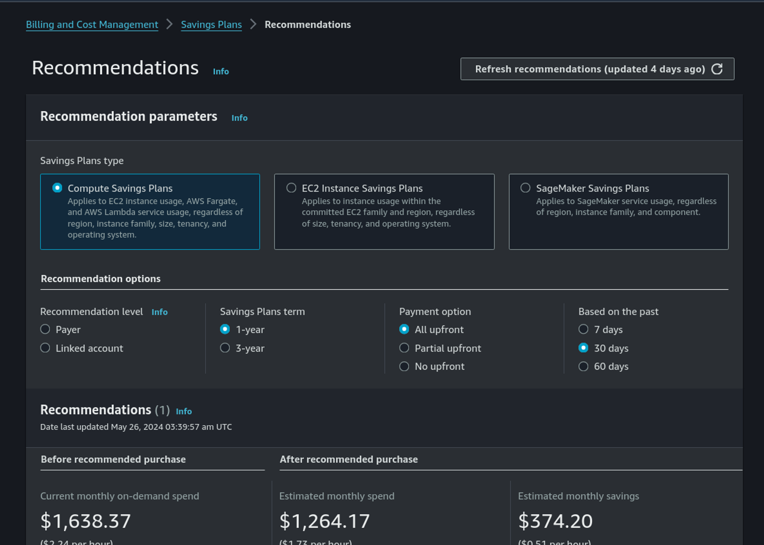764x545 pixels.
Task: Select 1-year Savings Plans term
Action: (x=225, y=329)
